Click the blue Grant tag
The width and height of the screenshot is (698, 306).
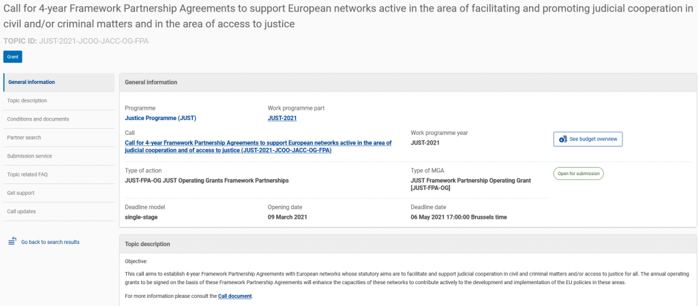click(12, 57)
